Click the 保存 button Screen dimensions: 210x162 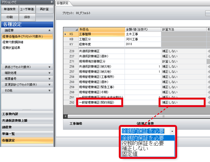click(28, 17)
